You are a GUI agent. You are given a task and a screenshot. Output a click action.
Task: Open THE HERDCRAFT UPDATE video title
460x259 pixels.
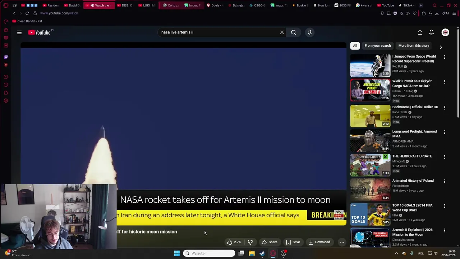(412, 156)
